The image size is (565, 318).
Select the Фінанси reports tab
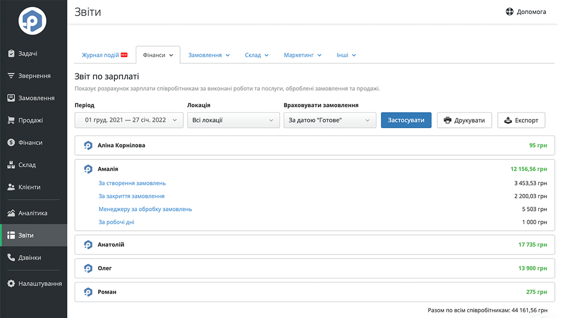[158, 55]
